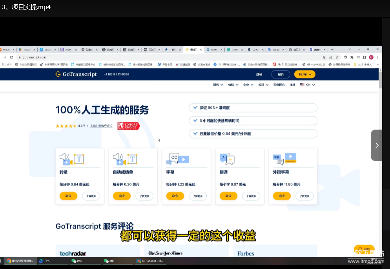Open the translate page icon in address bar
Viewport: 390px width, 269px height.
pyautogui.click(x=324, y=57)
